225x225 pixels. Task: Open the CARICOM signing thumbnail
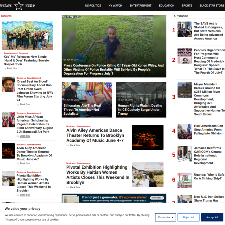(x=185, y=154)
